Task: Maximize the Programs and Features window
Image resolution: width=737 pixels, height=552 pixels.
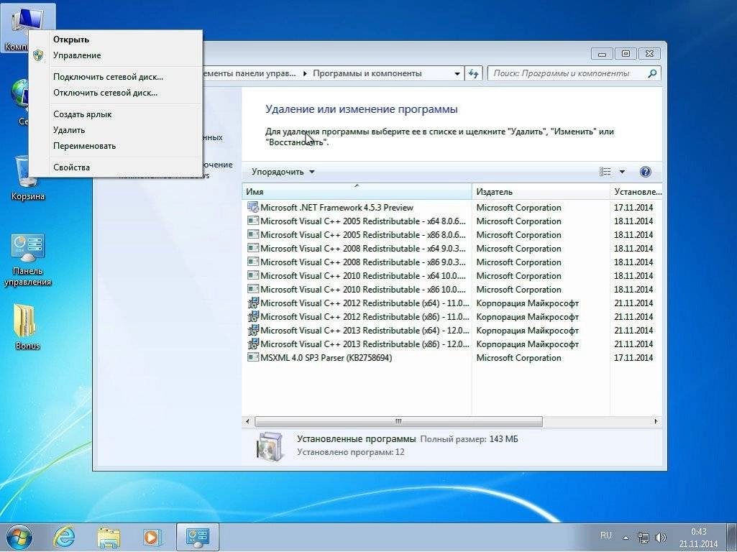Action: (626, 54)
